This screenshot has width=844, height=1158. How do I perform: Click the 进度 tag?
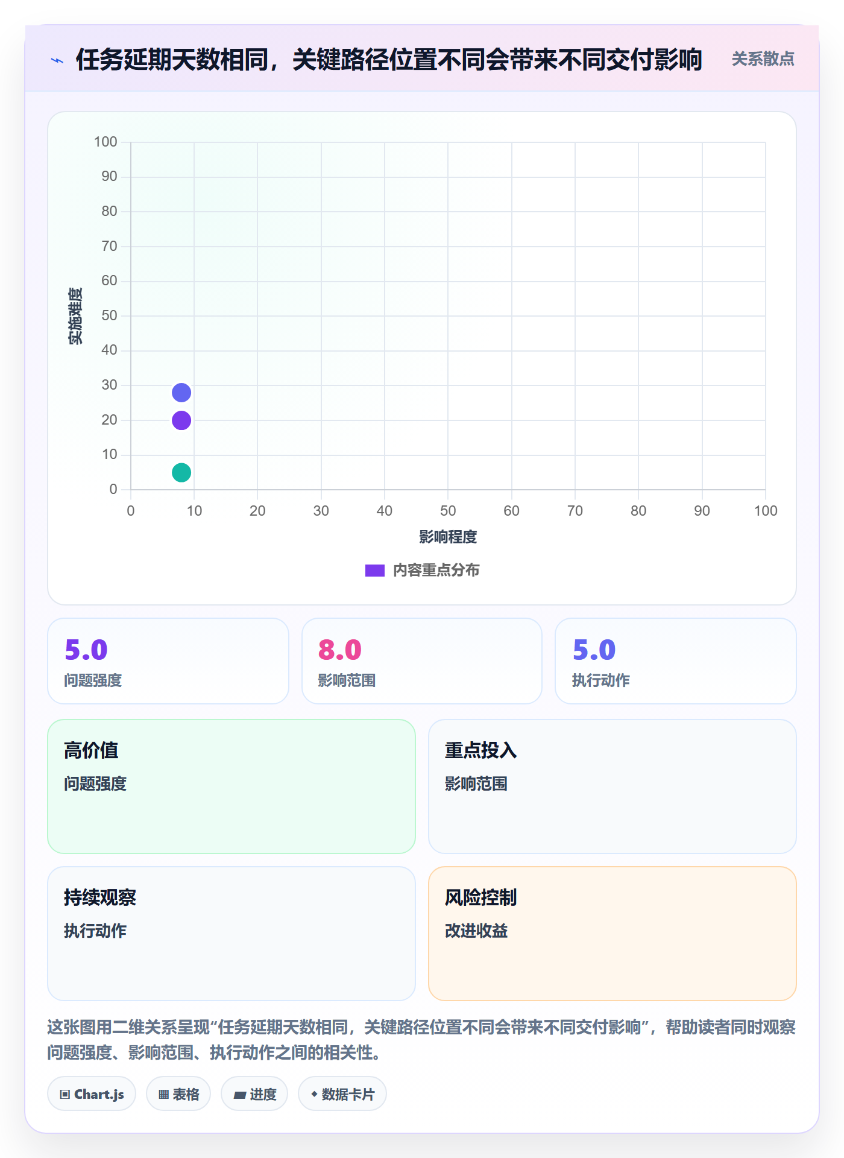(254, 1093)
